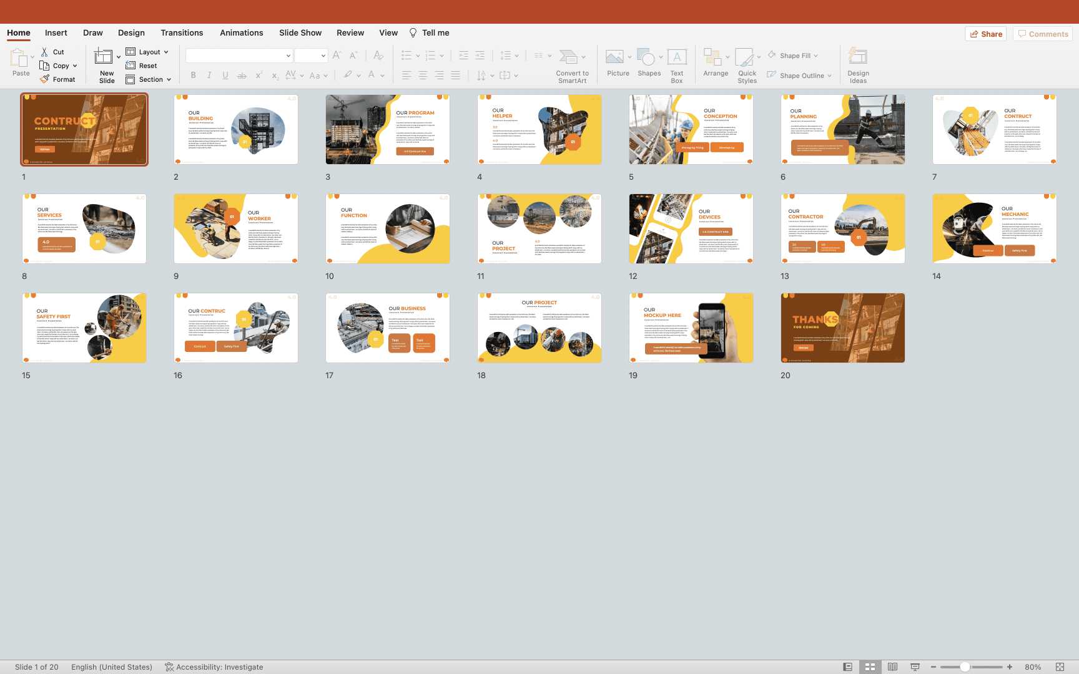Open the Comments pane button

click(1042, 34)
